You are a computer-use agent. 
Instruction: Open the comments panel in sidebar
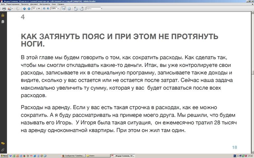pyautogui.click(x=3, y=144)
